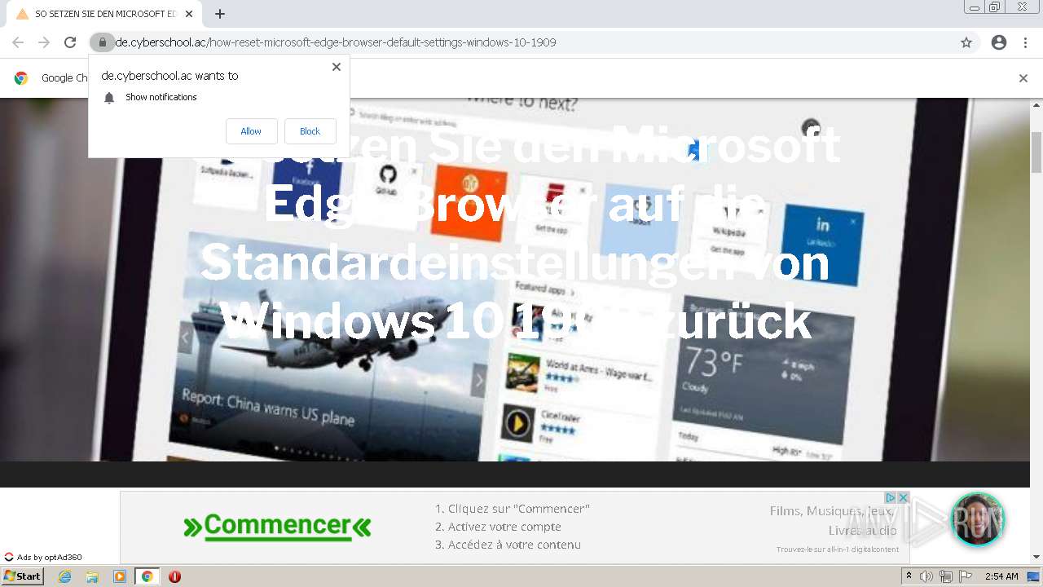
Task: Allow notifications from de.cyberschool.ac
Action: pyautogui.click(x=251, y=131)
